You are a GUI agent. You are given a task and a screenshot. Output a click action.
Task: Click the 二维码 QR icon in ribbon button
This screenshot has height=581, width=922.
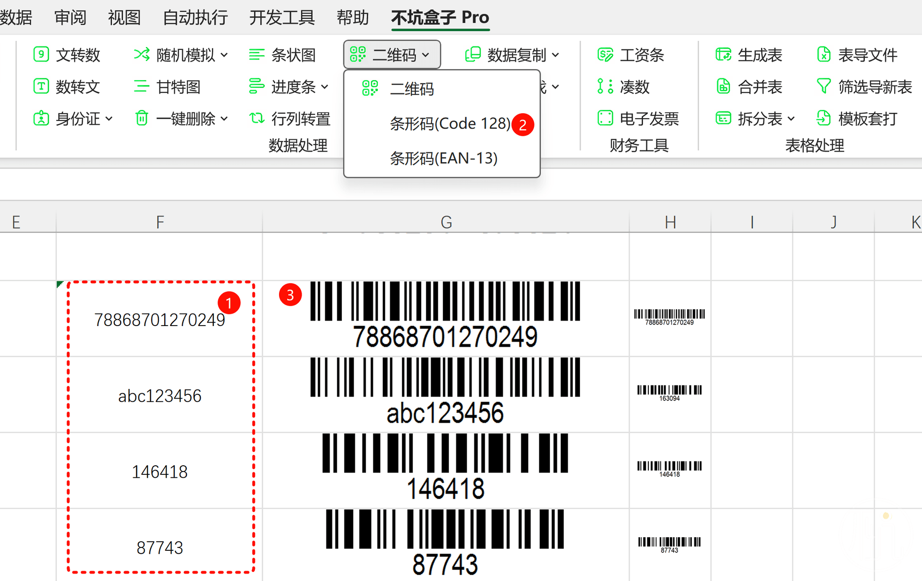pyautogui.click(x=358, y=54)
